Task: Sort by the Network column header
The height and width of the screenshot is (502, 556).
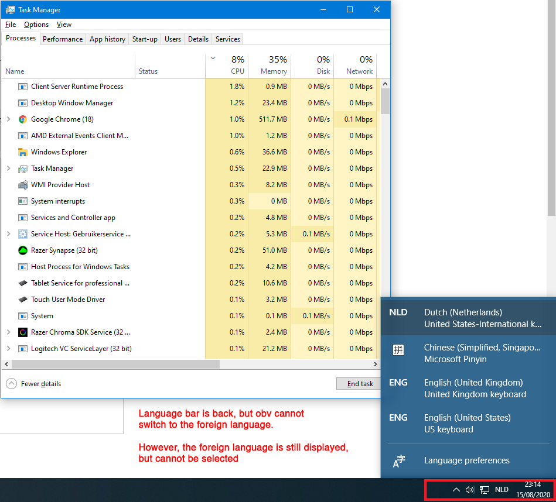Action: click(355, 66)
